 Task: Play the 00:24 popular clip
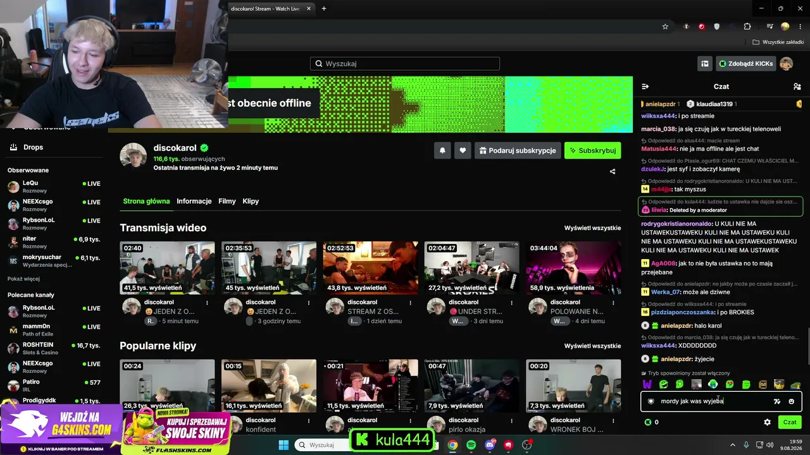(x=167, y=386)
